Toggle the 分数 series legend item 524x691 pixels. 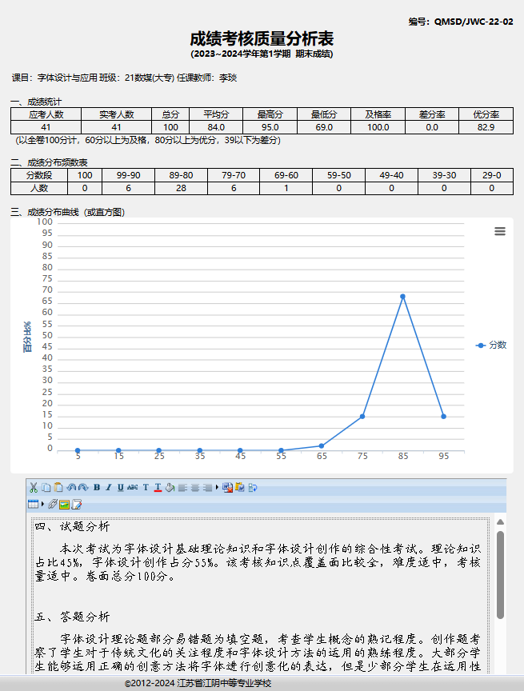click(491, 345)
